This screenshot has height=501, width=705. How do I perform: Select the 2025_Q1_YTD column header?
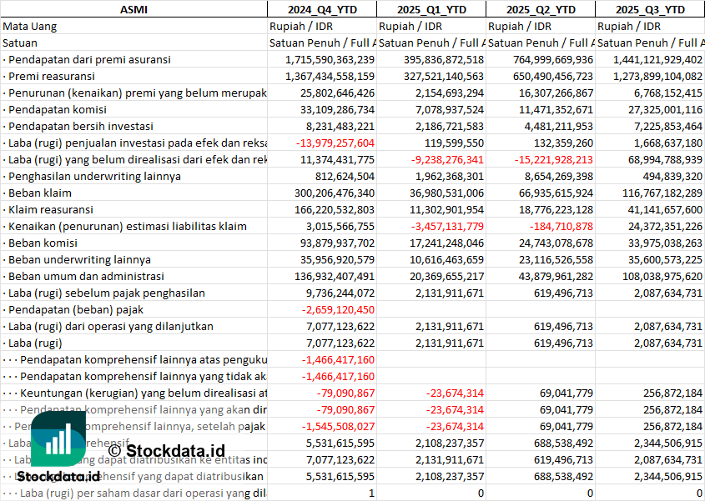pyautogui.click(x=431, y=9)
